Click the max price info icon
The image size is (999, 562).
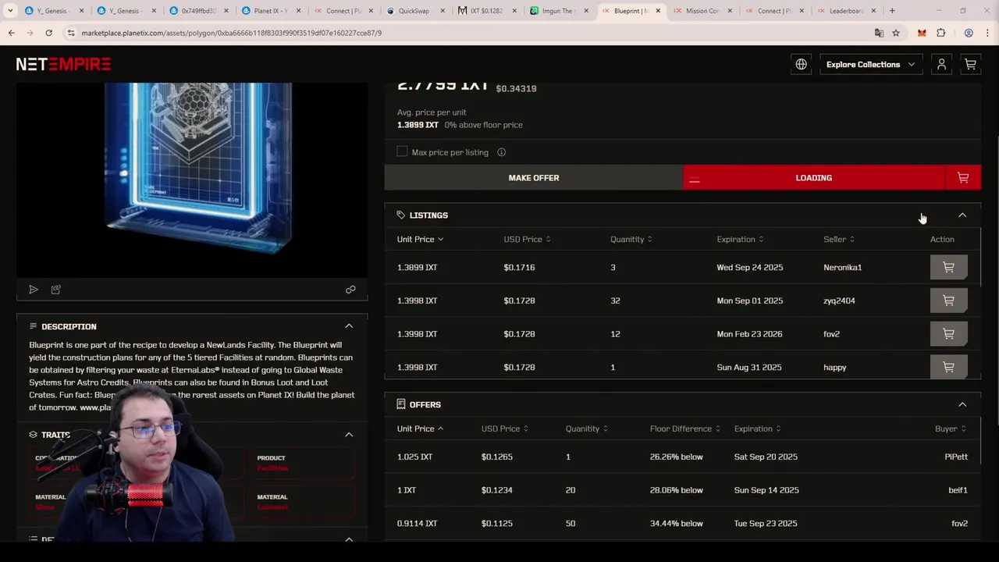[x=501, y=152]
